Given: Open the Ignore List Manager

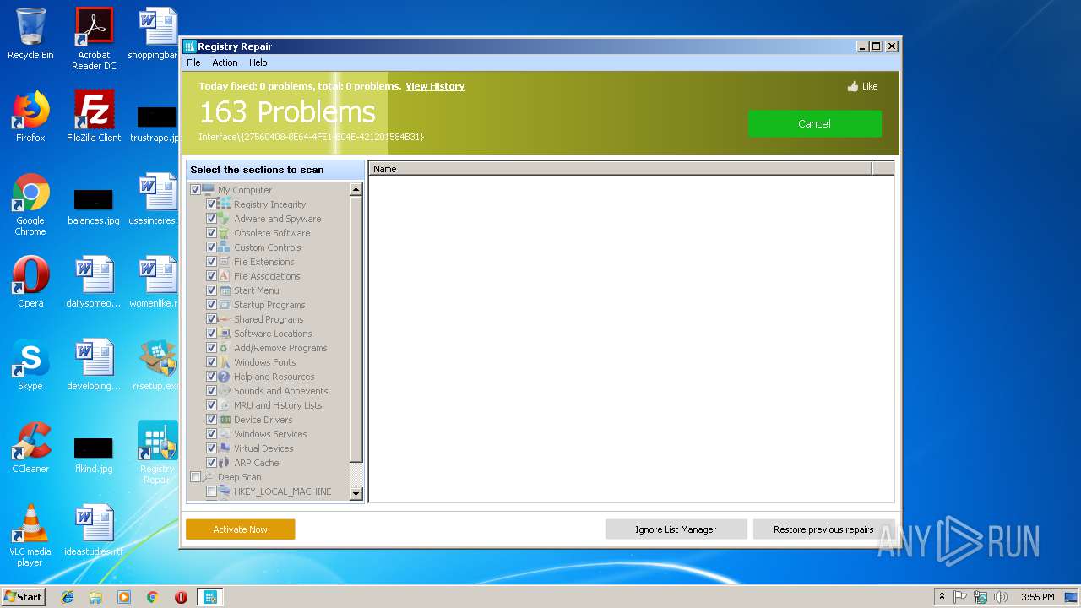Looking at the screenshot, I should point(676,529).
